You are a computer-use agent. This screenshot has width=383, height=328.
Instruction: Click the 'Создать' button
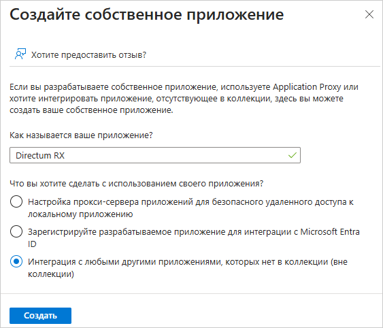pos(40,316)
